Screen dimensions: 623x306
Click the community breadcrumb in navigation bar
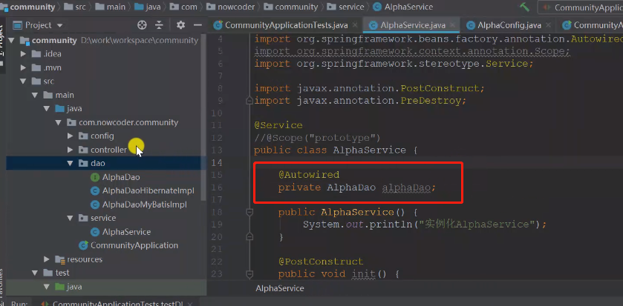33,7
